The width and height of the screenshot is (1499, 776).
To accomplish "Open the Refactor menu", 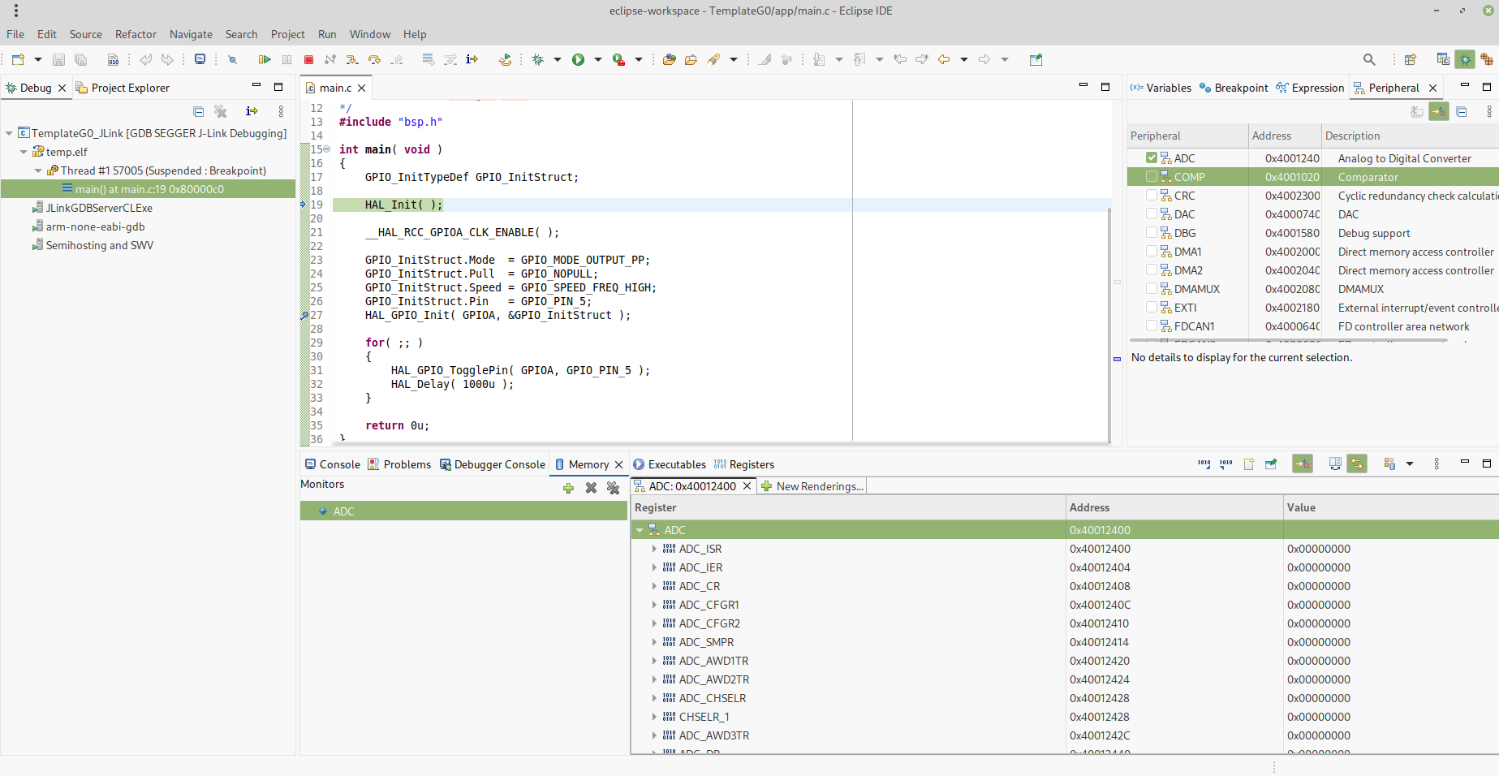I will click(x=136, y=34).
